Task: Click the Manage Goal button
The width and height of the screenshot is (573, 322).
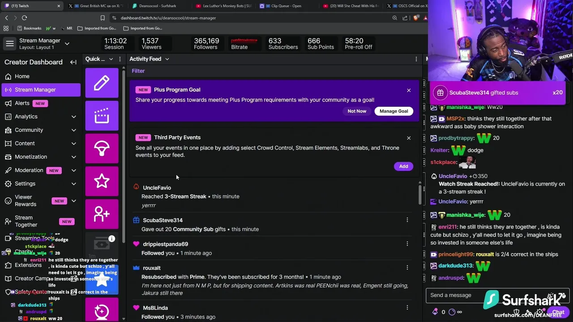Action: (x=394, y=111)
